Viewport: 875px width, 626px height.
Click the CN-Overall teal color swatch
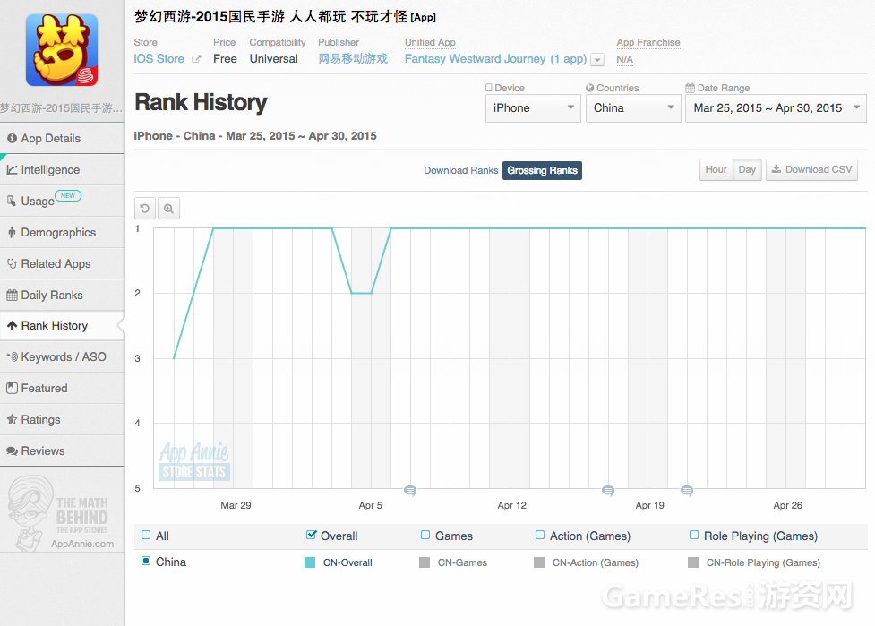tap(310, 562)
